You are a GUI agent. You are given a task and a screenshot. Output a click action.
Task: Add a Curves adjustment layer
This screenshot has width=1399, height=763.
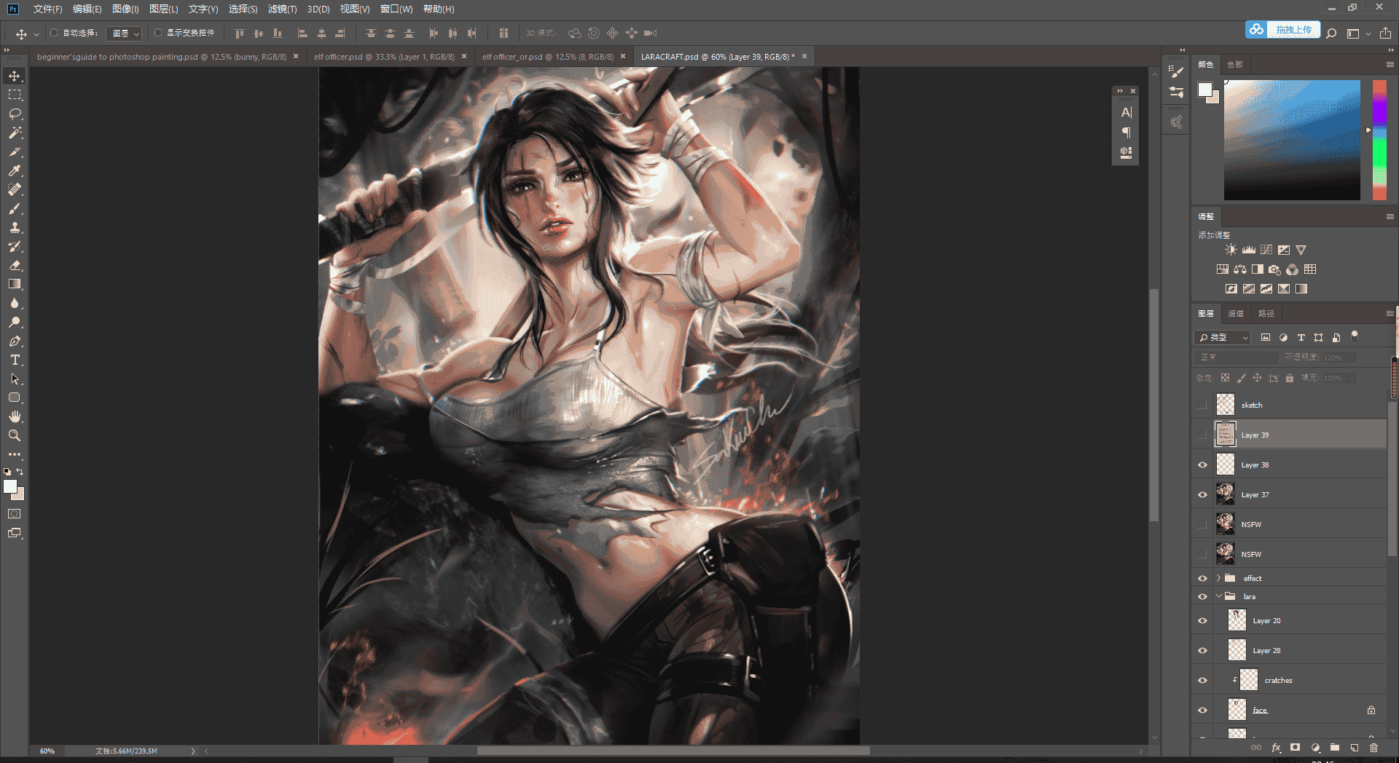(x=1266, y=250)
